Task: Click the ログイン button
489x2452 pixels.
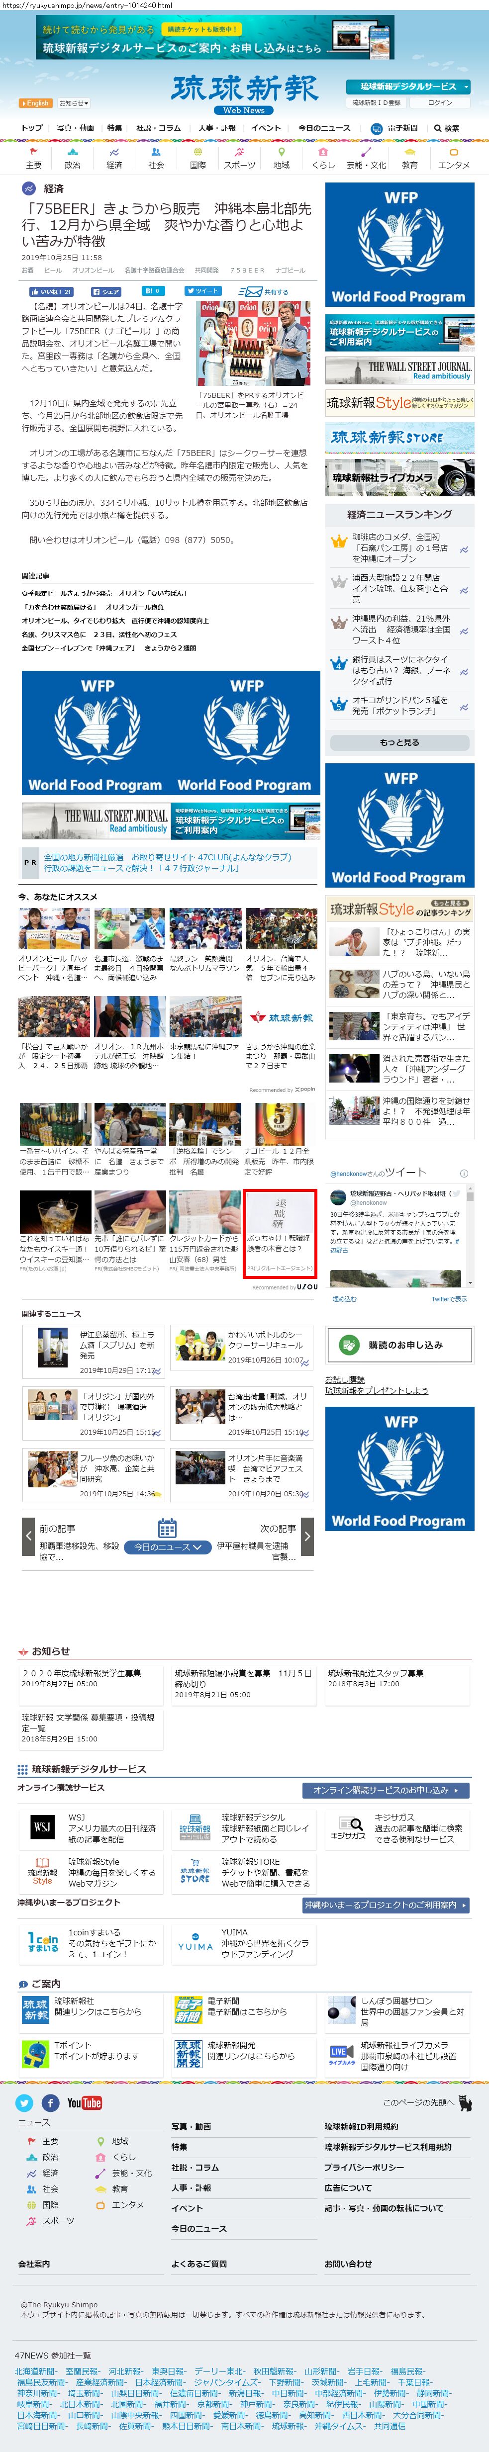Action: pyautogui.click(x=440, y=102)
